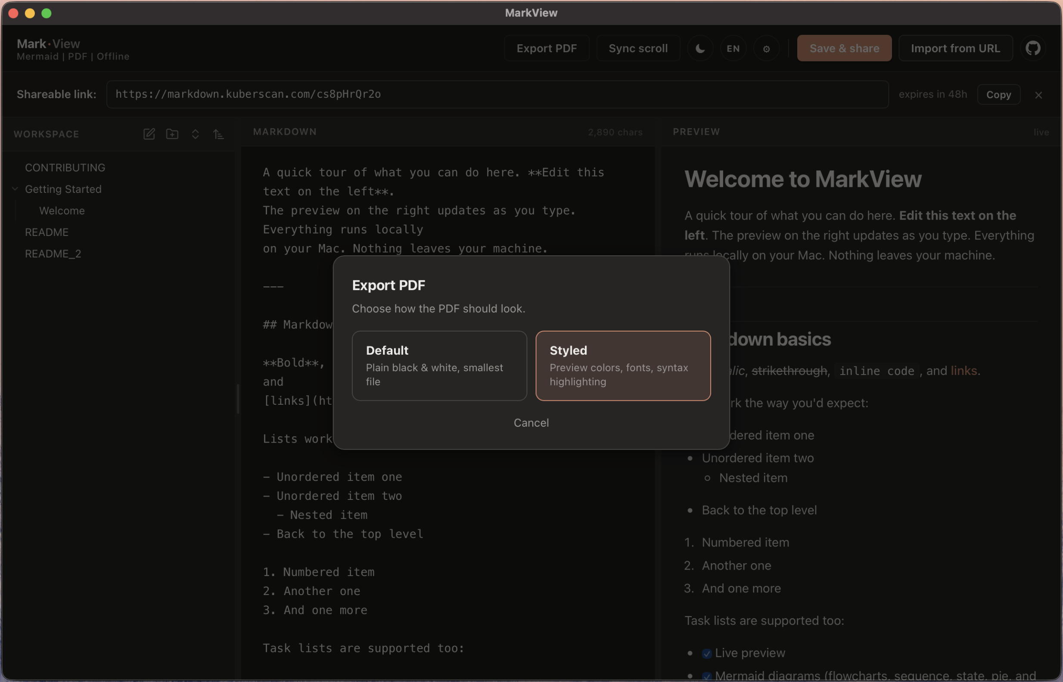Select the Getting Started folder
This screenshot has width=1063, height=682.
63,189
